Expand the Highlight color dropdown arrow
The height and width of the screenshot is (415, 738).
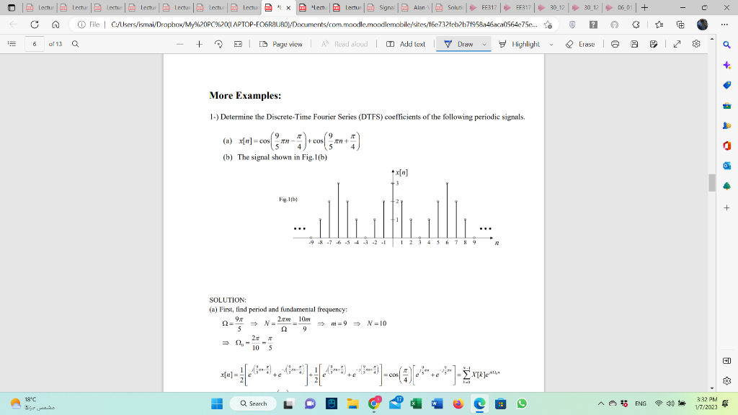551,44
